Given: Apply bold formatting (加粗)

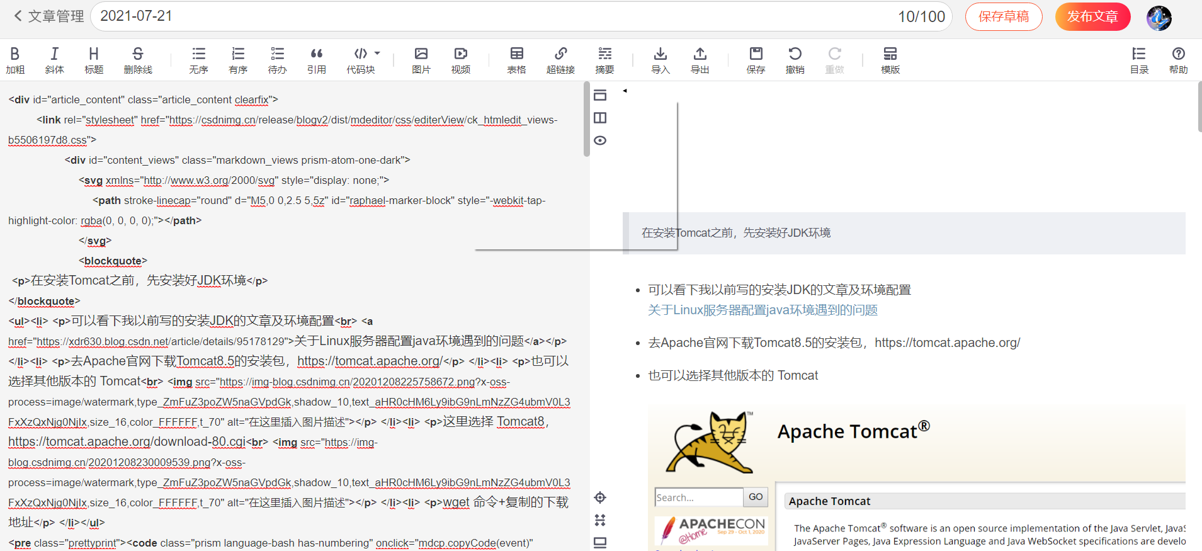Looking at the screenshot, I should coord(15,60).
